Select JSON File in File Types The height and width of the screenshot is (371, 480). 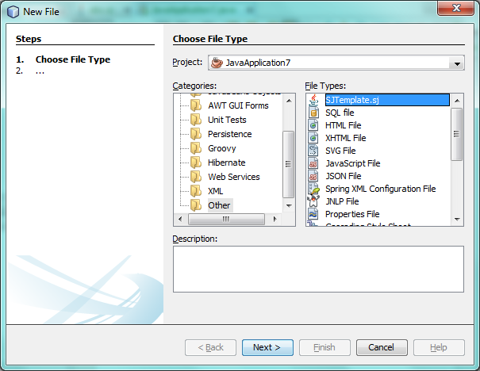point(343,176)
